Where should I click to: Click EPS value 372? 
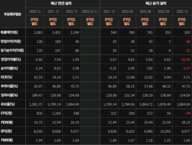click(150, 113)
